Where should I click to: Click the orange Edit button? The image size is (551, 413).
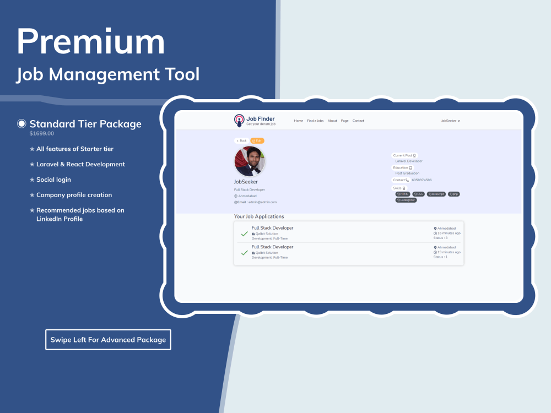257,141
